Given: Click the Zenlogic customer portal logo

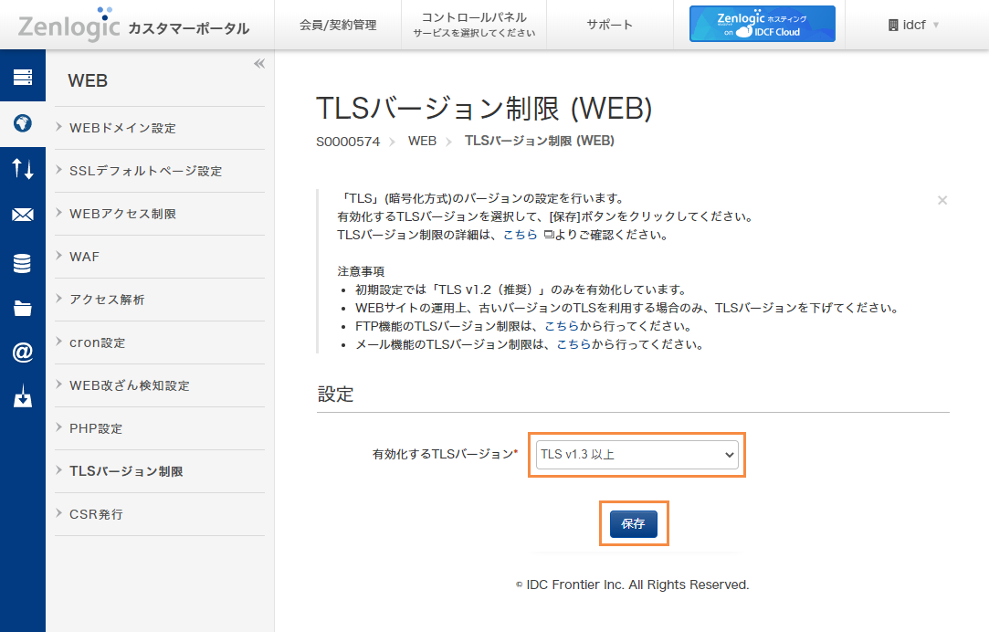Looking at the screenshot, I should [x=133, y=26].
